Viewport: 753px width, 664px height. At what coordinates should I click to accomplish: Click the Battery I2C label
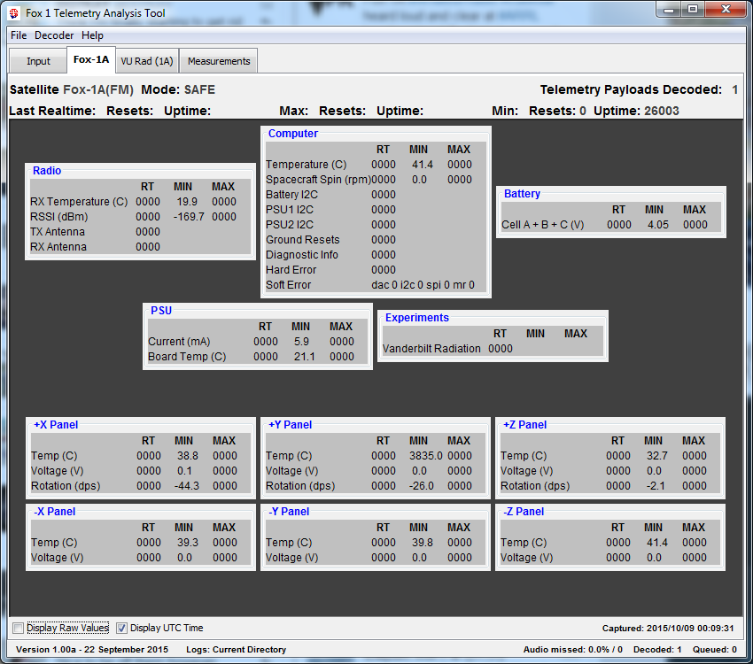pos(291,195)
